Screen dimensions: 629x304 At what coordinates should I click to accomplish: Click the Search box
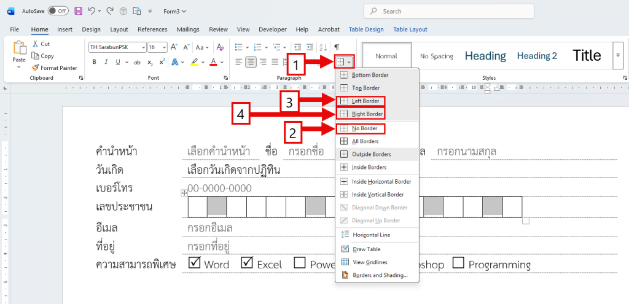pos(449,11)
